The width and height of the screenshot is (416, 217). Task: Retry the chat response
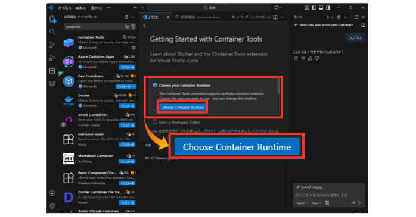coord(296,58)
